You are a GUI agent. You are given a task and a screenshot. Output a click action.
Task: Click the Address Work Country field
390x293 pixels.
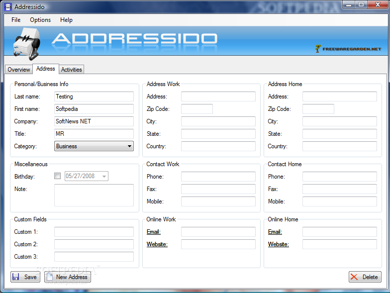coord(218,146)
